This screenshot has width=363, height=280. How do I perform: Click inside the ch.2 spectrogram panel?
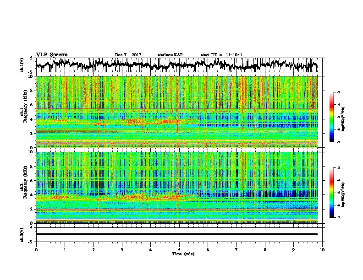tap(176, 188)
